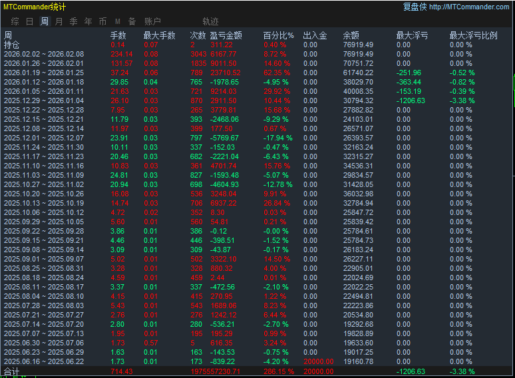Screen dimensions: 515x378
Task: Click total percentage 286.15 %
Action: (x=279, y=371)
